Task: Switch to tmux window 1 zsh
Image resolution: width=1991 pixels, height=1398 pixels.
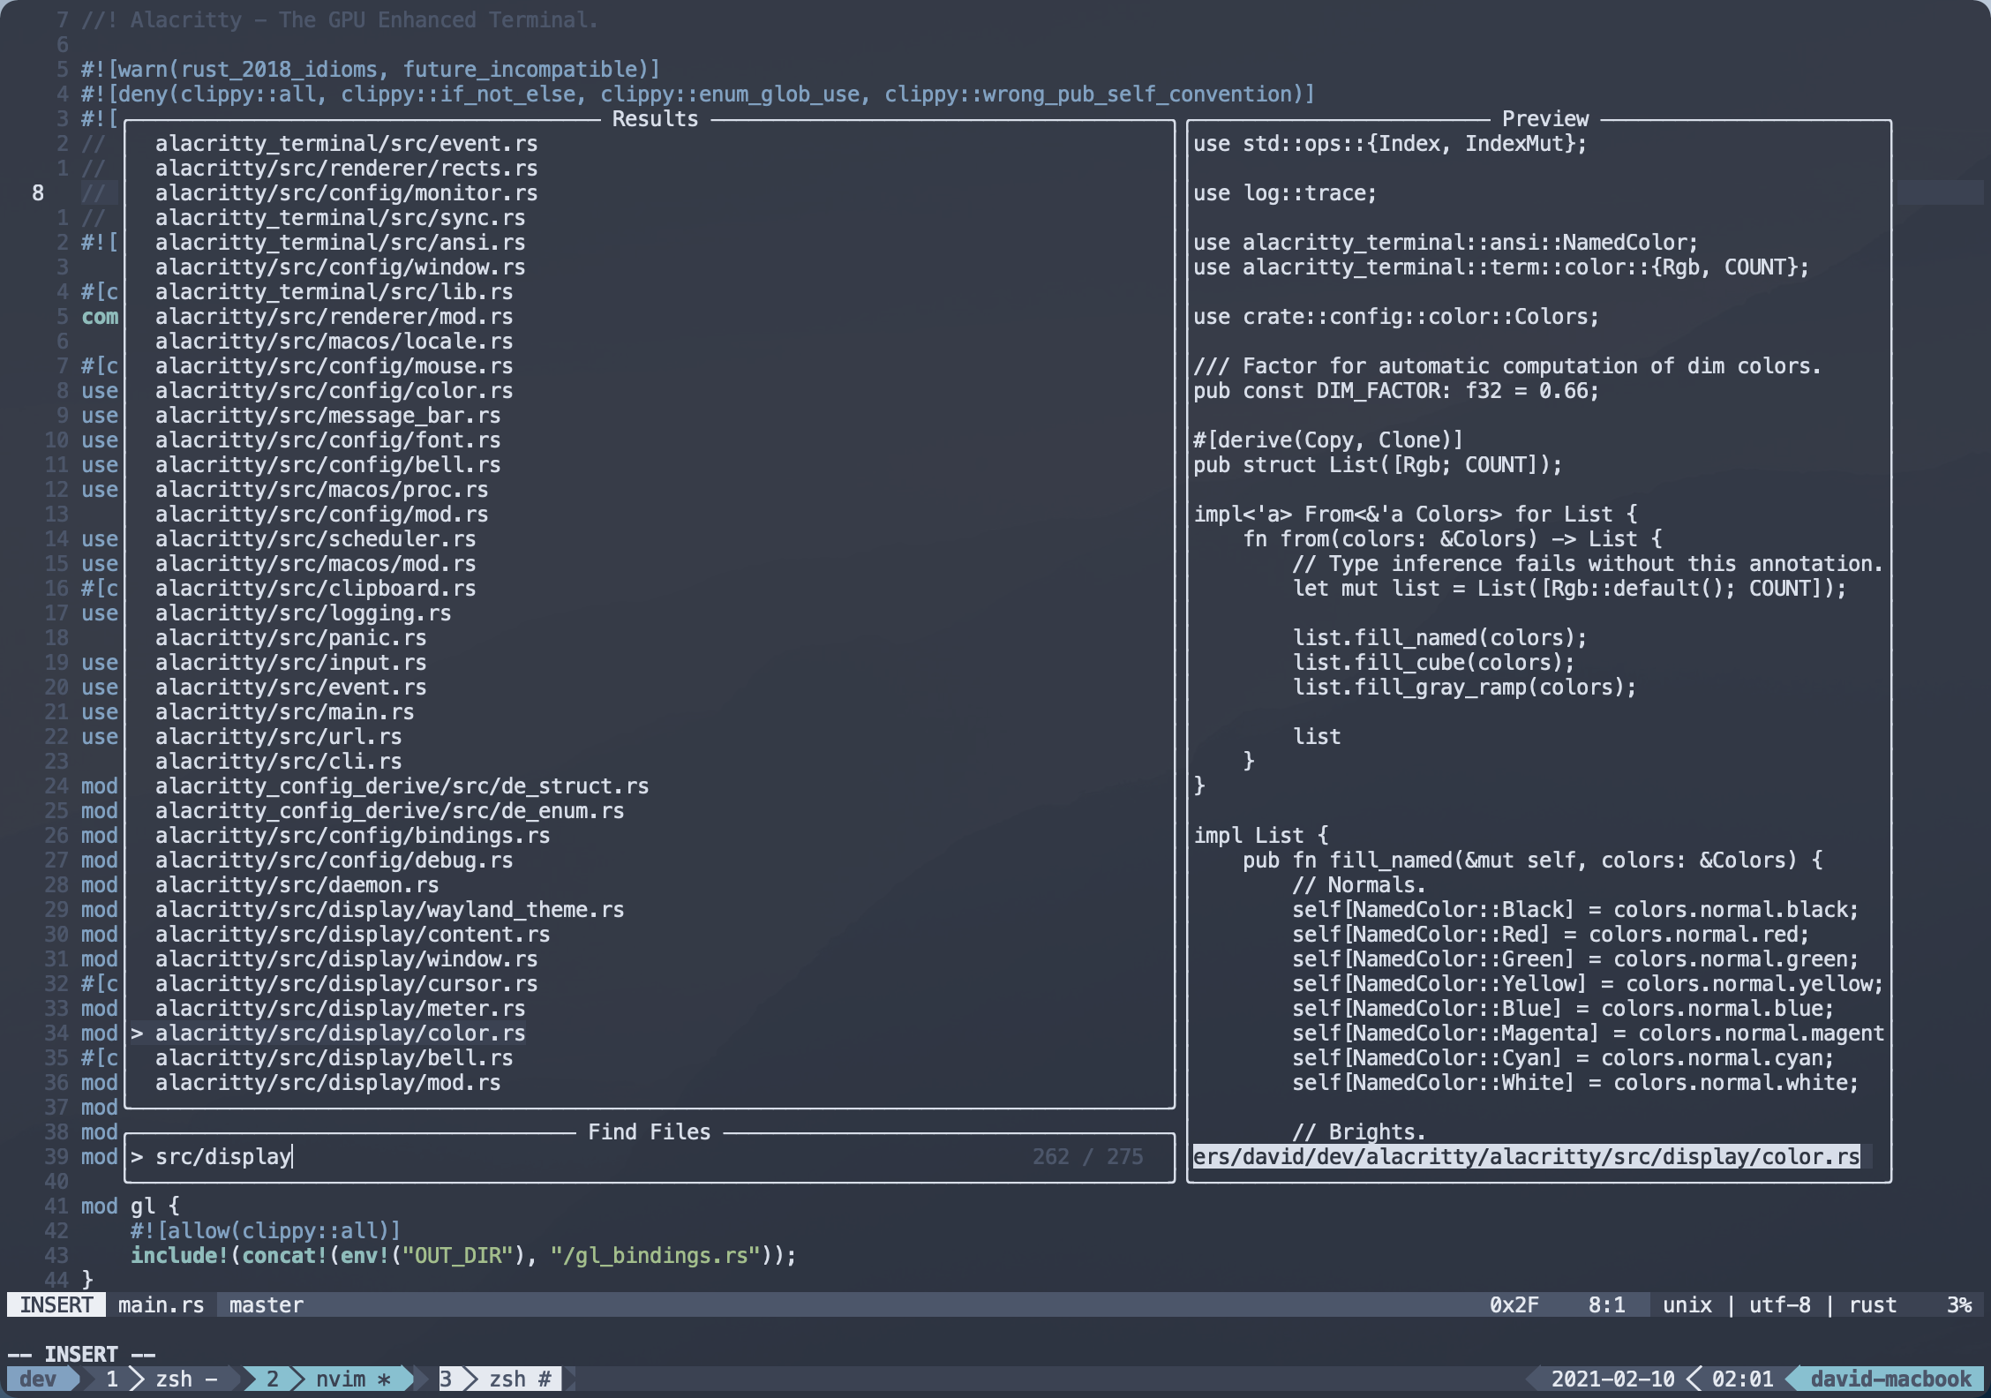Action: tap(162, 1379)
